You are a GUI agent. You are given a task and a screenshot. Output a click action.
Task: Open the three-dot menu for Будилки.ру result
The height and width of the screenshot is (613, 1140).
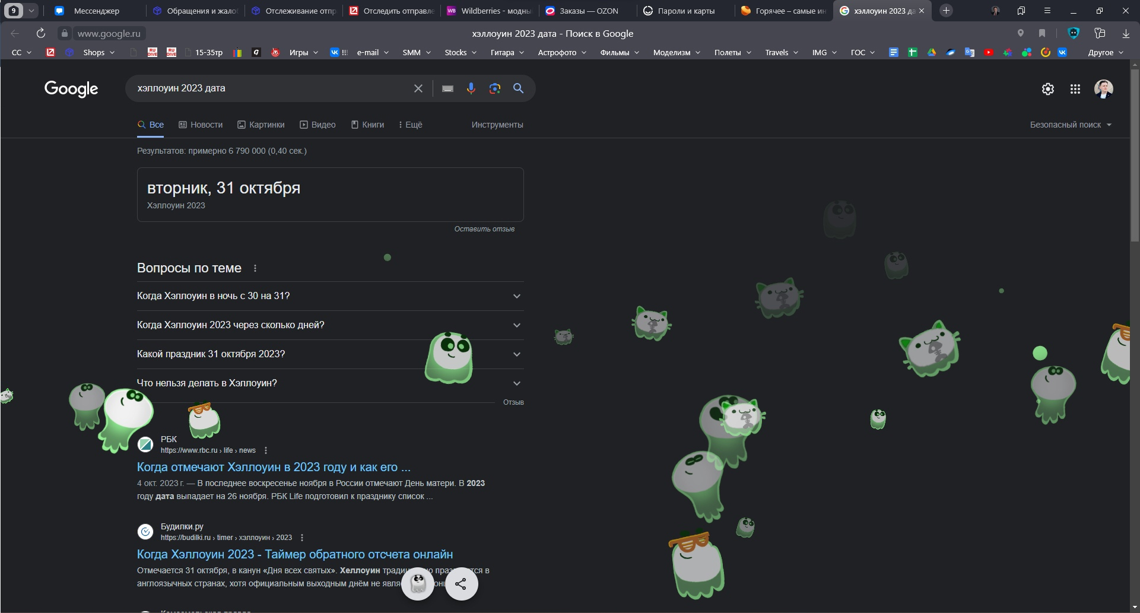(302, 538)
